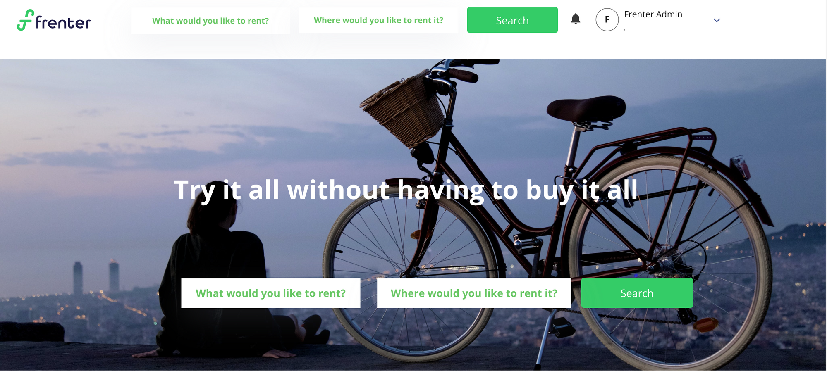The image size is (827, 371).
Task: Open notifications via the bell icon
Action: 576,19
